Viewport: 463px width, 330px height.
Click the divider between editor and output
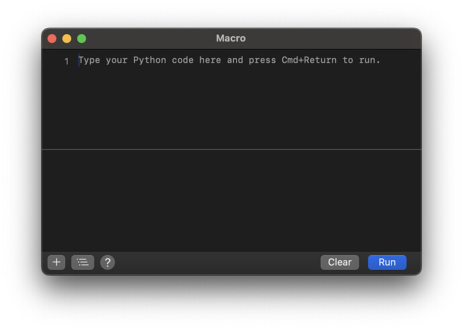[232, 149]
